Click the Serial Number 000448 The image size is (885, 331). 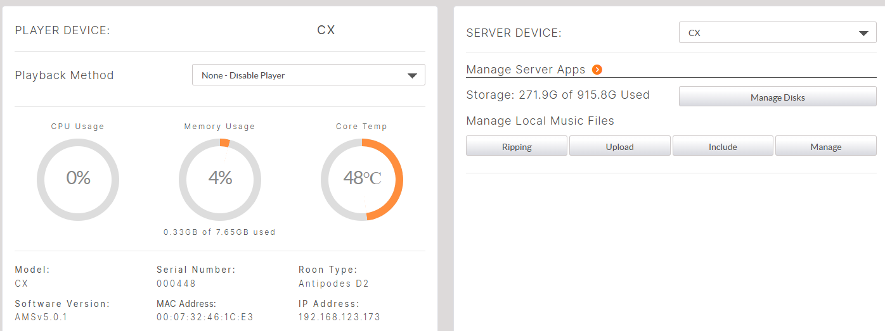point(176,284)
